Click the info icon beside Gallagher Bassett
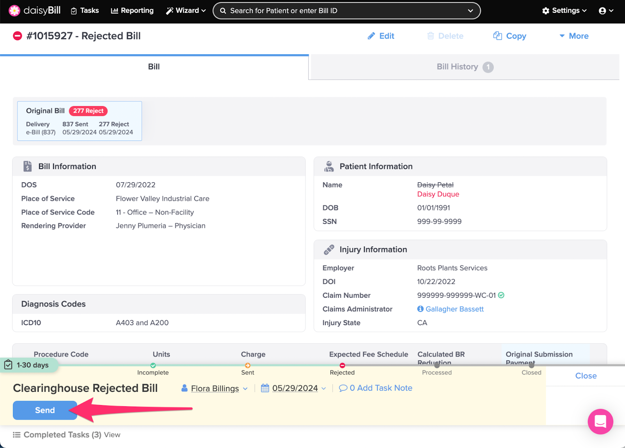Viewport: 625px width, 448px height. coord(420,309)
